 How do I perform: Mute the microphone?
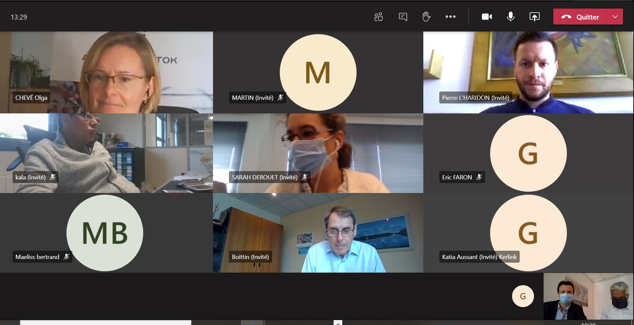510,17
